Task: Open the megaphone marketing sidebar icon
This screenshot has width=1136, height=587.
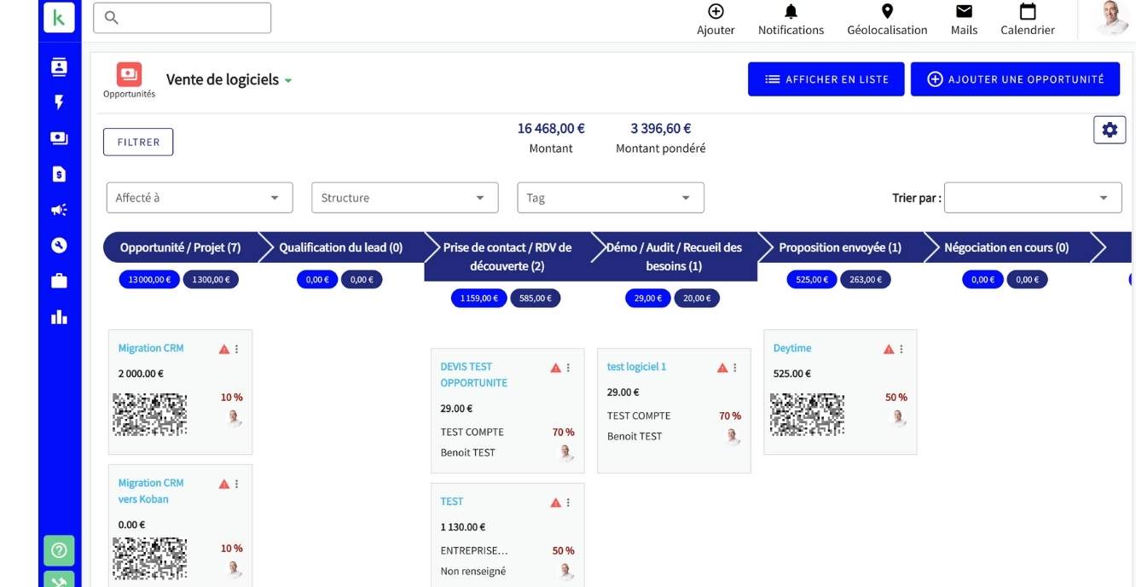Action: coord(59,210)
